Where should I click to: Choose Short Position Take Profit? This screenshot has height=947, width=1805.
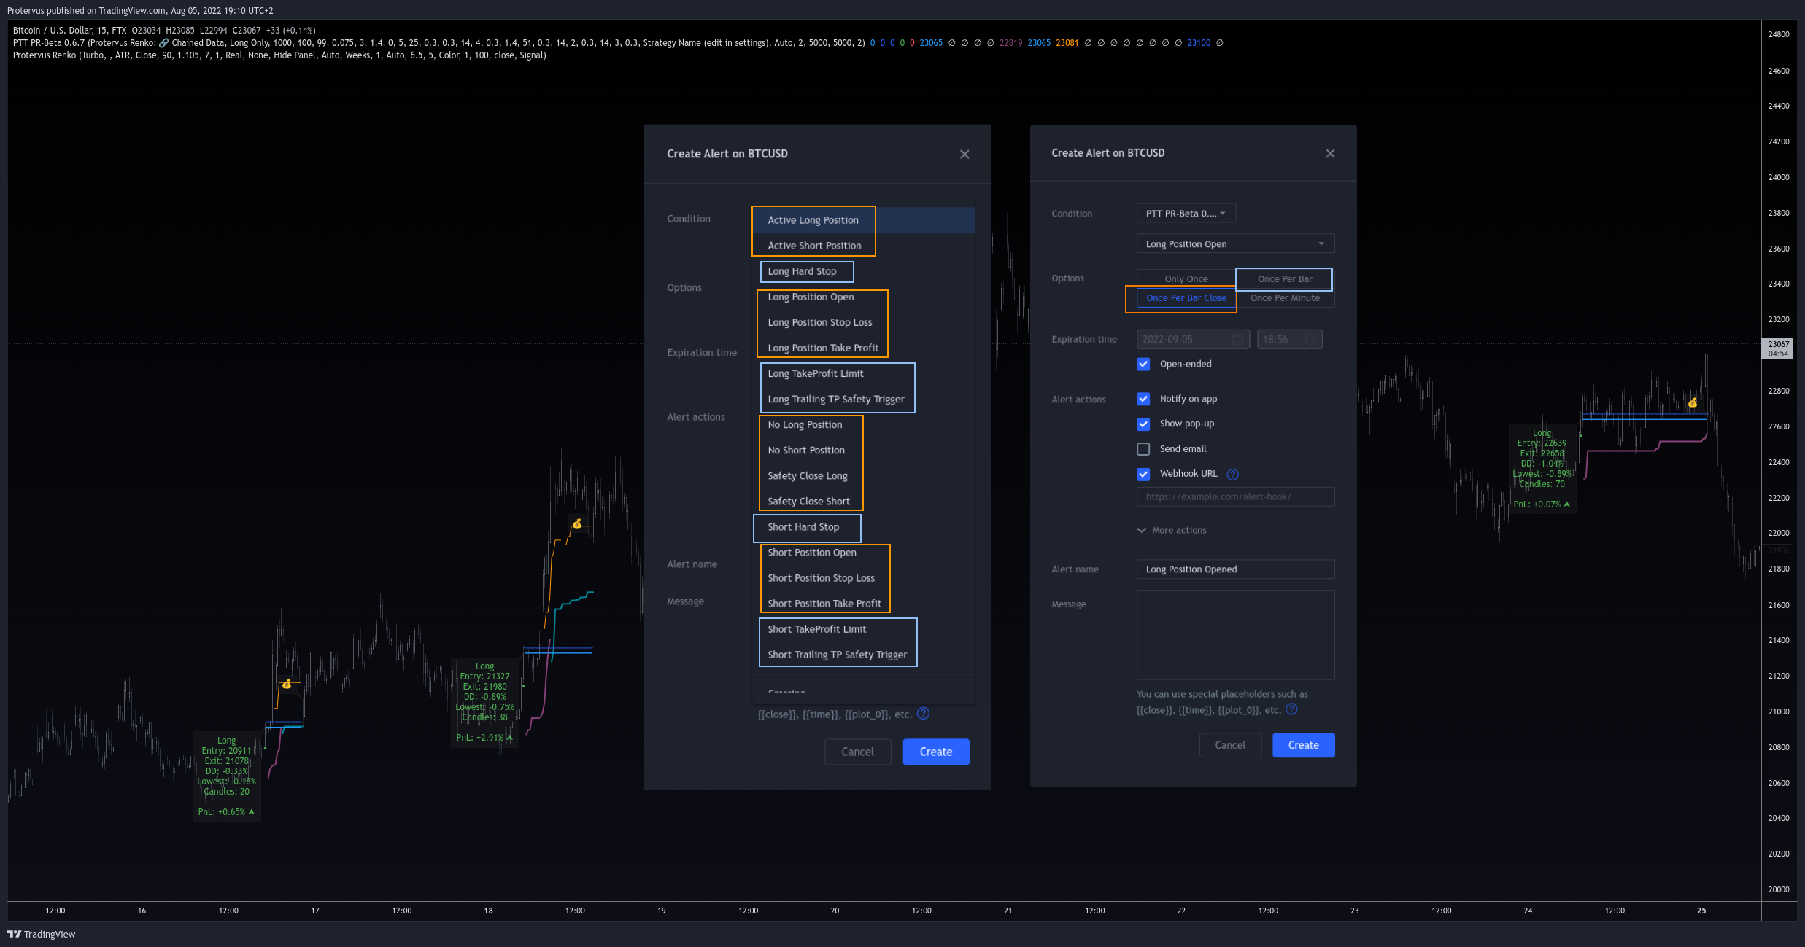pyautogui.click(x=864, y=604)
